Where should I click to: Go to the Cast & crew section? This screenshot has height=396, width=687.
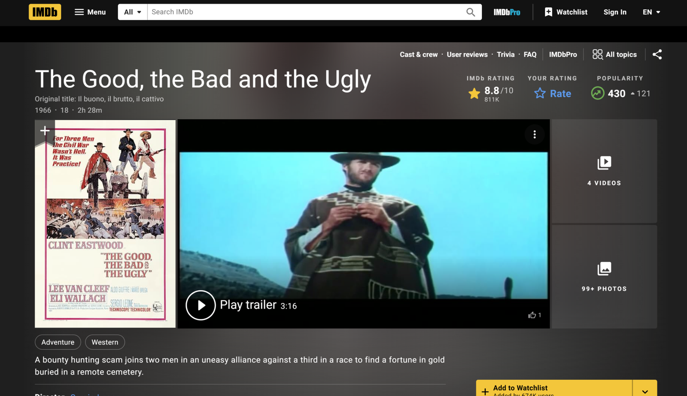click(x=418, y=54)
